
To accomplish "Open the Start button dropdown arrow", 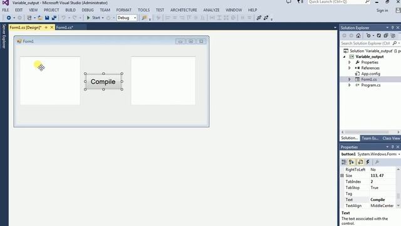I will click(103, 18).
